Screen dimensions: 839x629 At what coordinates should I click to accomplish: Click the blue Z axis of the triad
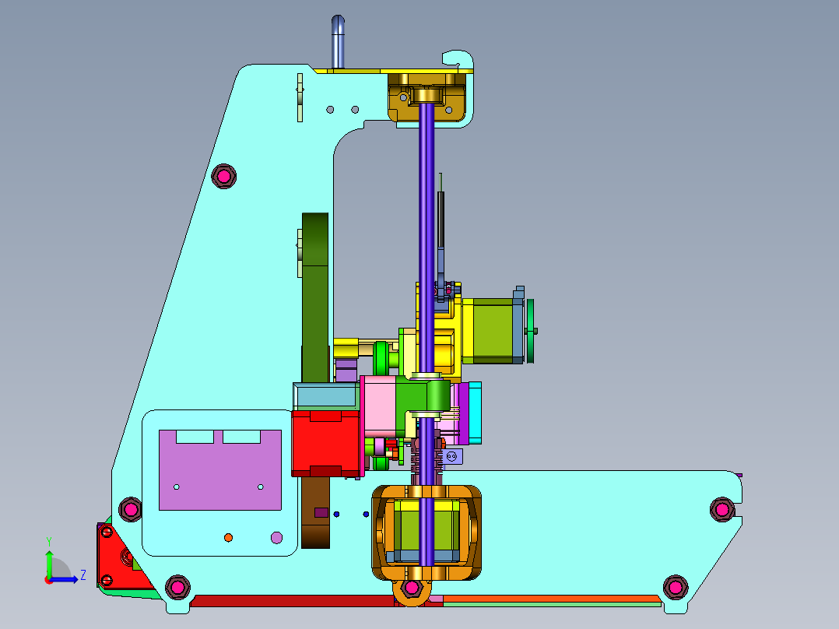pos(65,579)
